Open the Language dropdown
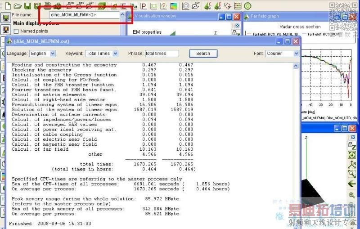 53,54
